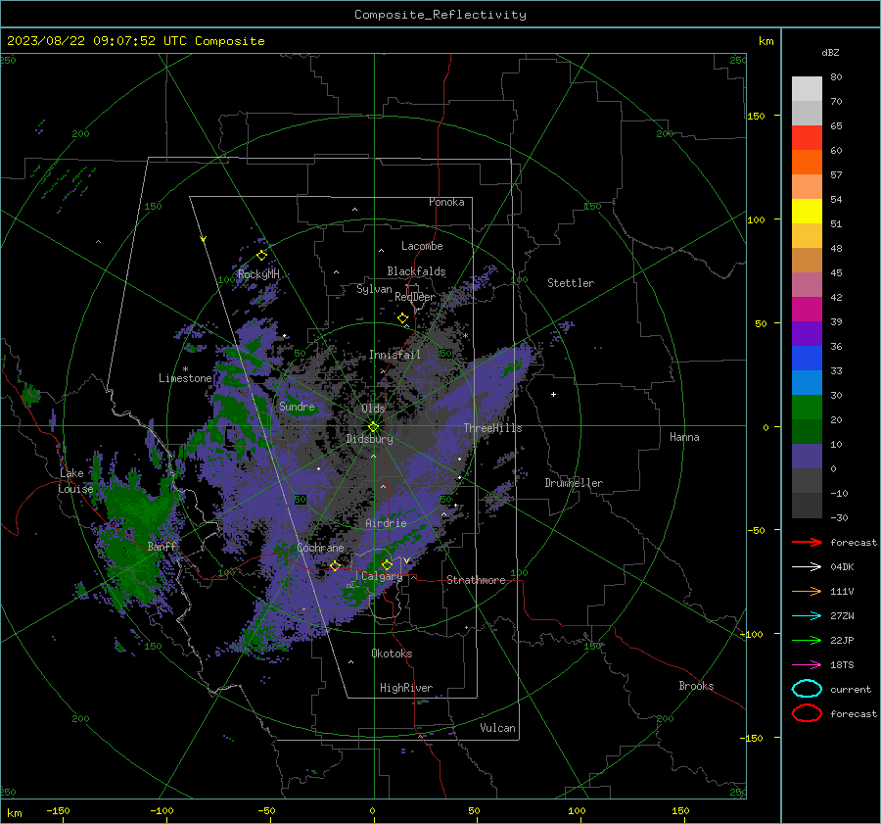Click the 10 dBZ slate-blue swatch
The height and width of the screenshot is (824, 881).
coord(807,457)
